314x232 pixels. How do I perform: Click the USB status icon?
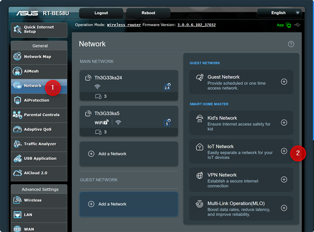coord(297,25)
